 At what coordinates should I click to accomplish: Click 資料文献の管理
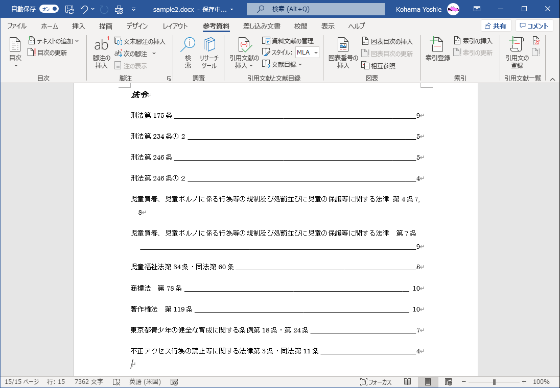288,41
